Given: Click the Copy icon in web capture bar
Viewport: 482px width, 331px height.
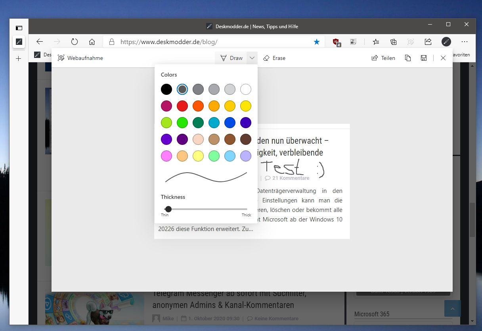Looking at the screenshot, I should 408,58.
